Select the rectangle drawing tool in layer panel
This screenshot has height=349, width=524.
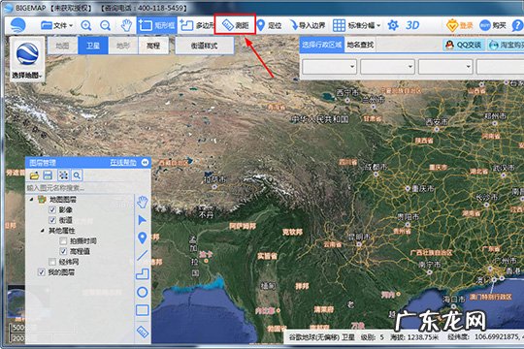coord(143,310)
